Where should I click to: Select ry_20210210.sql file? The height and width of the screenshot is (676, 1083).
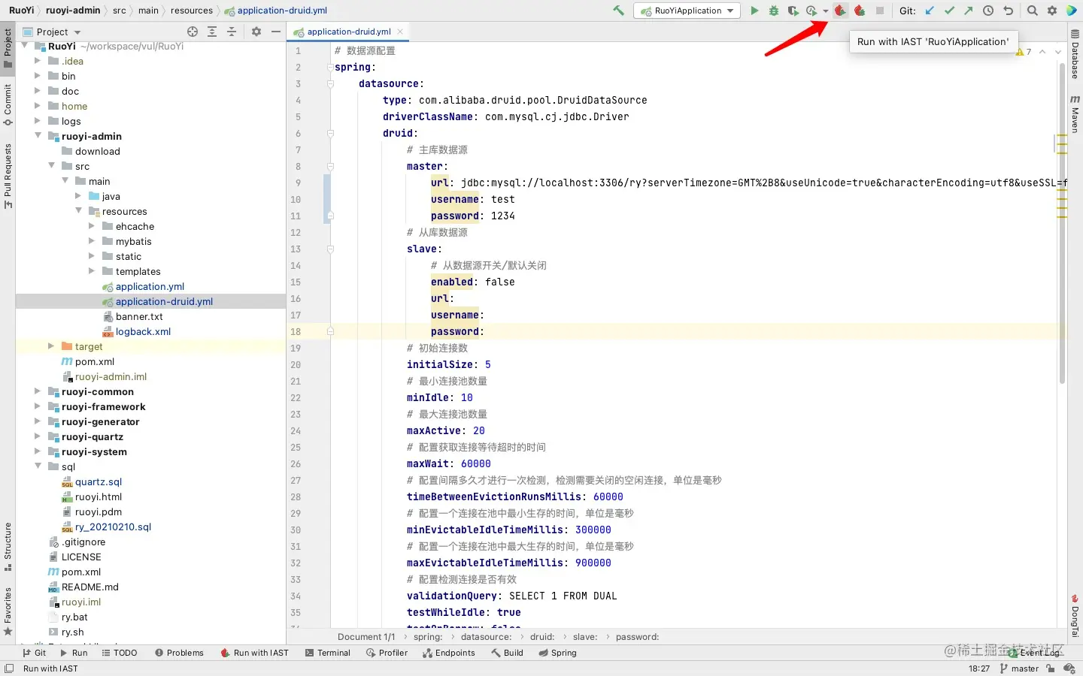pyautogui.click(x=113, y=527)
